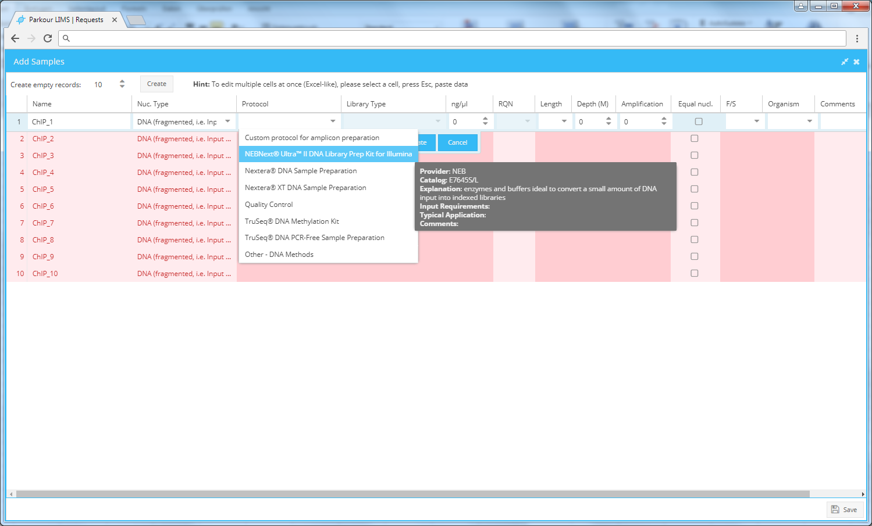Select NEBNext Ultra II DNA Library Prep Kit
The height and width of the screenshot is (526, 872).
[x=328, y=154]
